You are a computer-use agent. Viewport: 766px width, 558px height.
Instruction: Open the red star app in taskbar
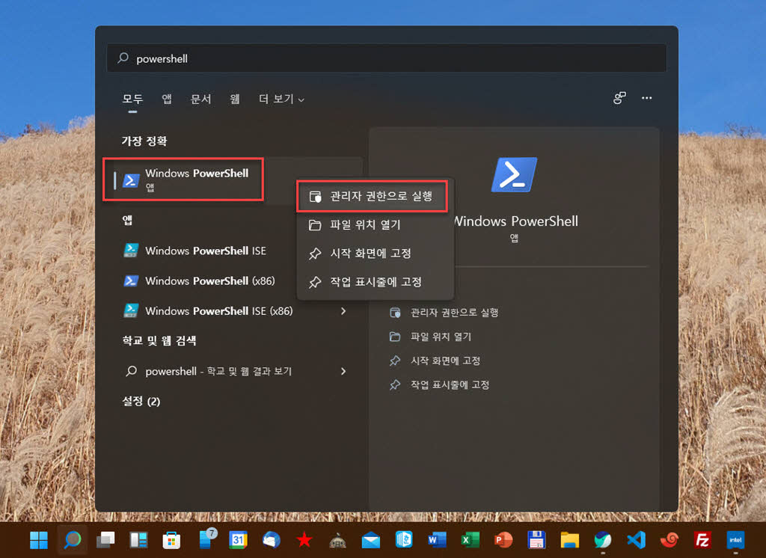click(304, 540)
